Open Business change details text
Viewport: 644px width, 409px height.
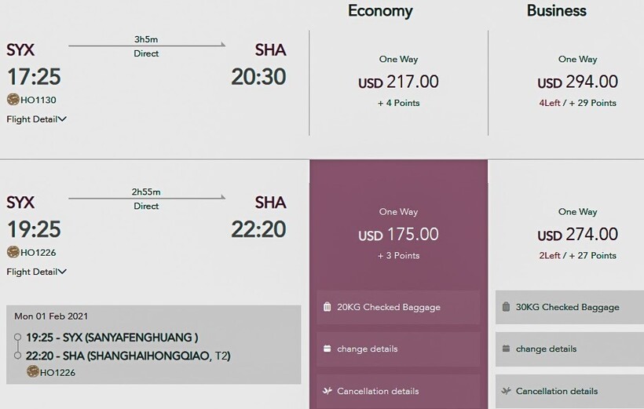point(546,349)
